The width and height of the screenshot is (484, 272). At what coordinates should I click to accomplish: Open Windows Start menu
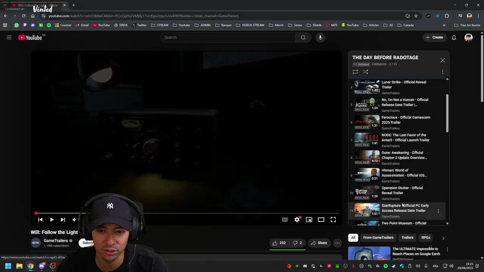pos(8,266)
